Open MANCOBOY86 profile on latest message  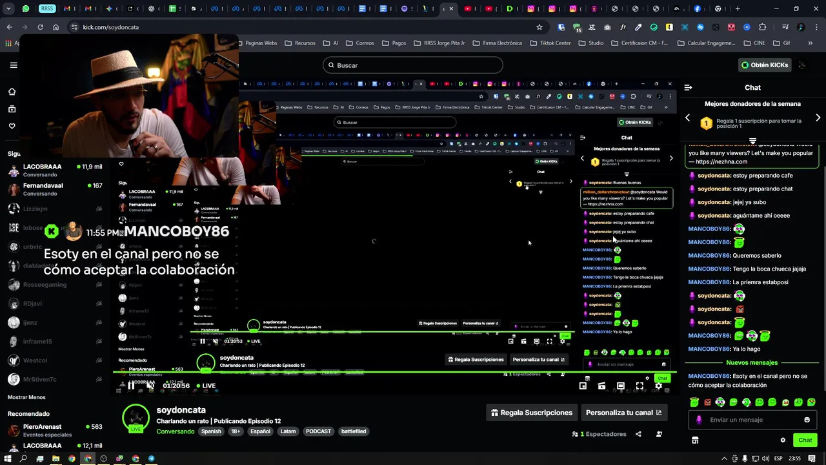point(709,376)
